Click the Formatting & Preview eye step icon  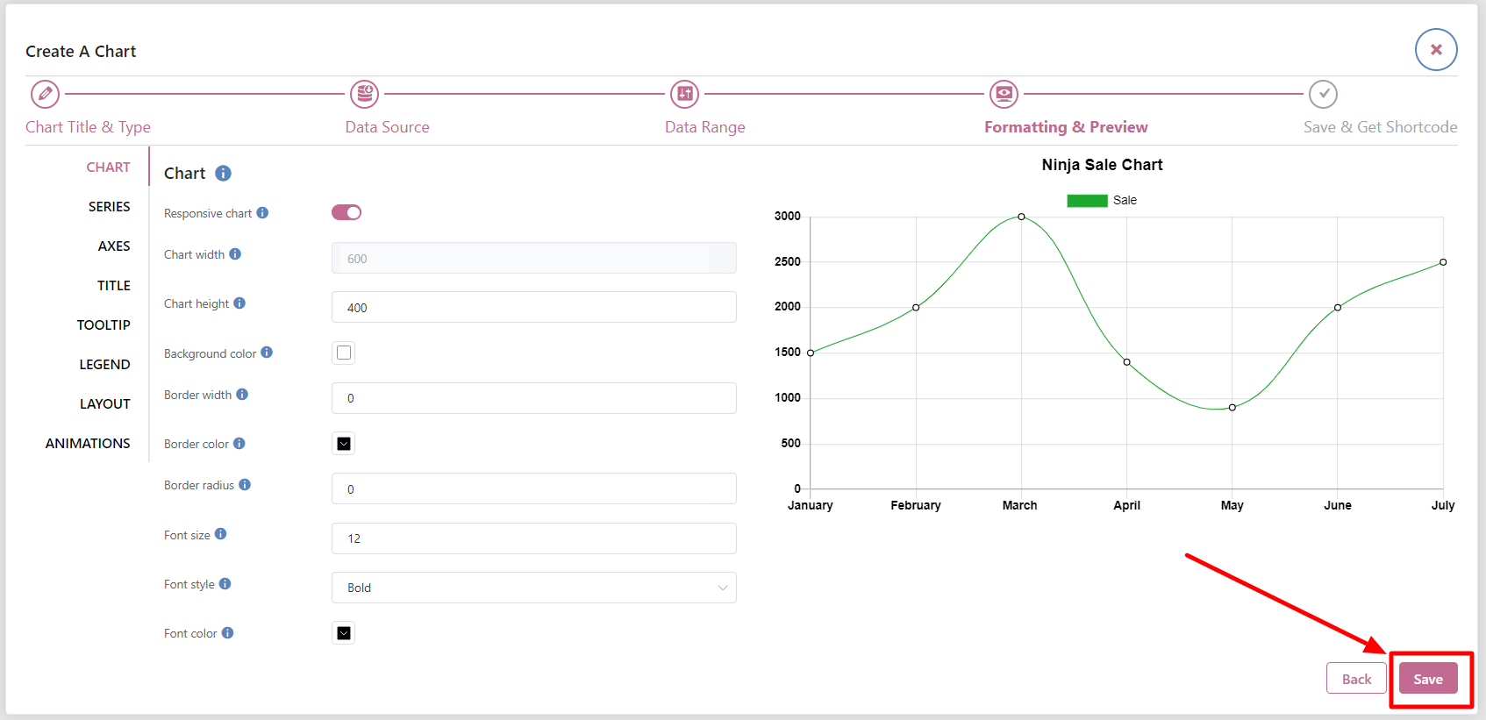point(1004,93)
